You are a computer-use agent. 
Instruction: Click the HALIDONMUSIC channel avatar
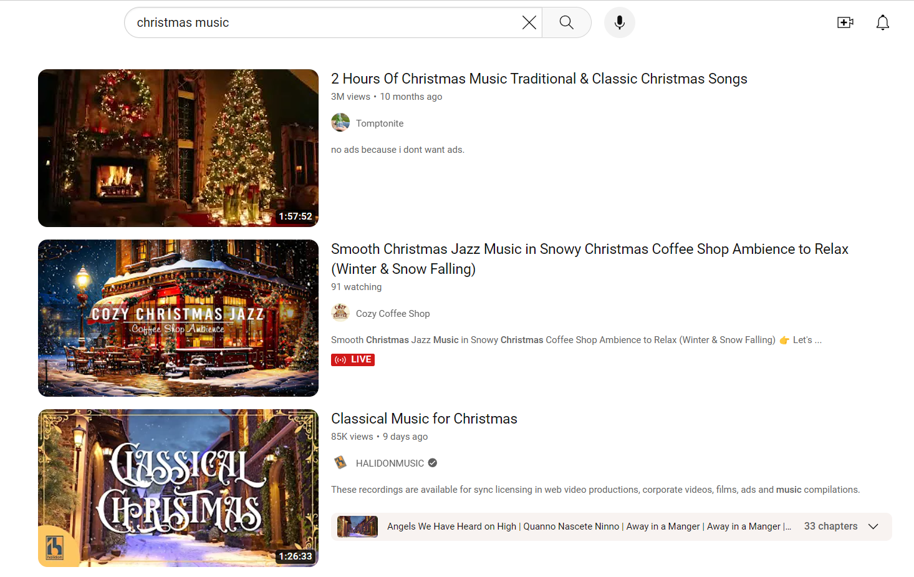pos(340,463)
